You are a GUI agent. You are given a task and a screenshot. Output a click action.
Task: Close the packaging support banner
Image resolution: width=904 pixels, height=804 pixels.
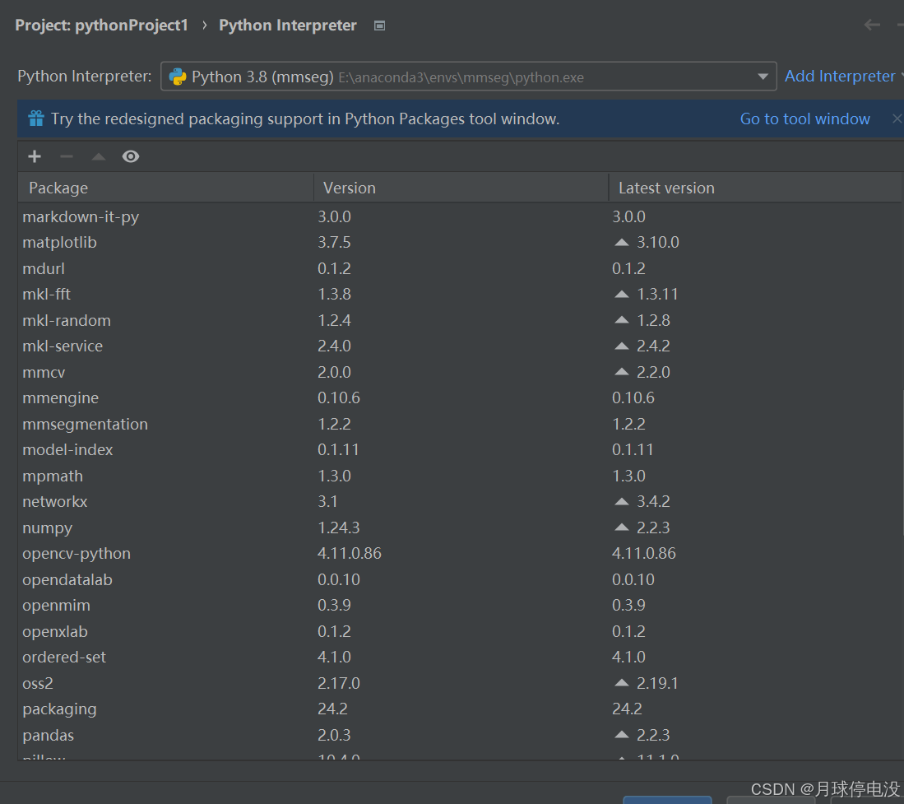pyautogui.click(x=897, y=119)
